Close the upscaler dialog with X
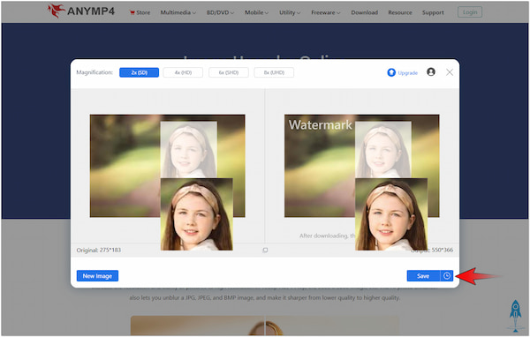 [450, 72]
